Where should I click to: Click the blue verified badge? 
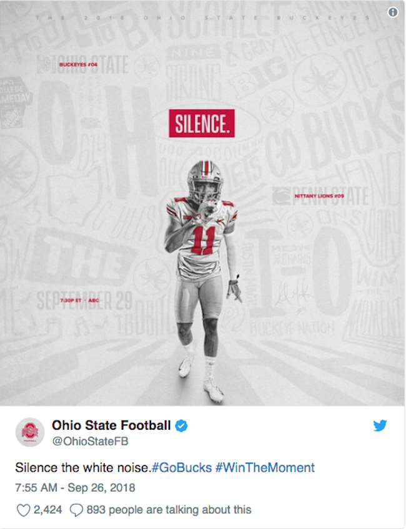point(181,425)
